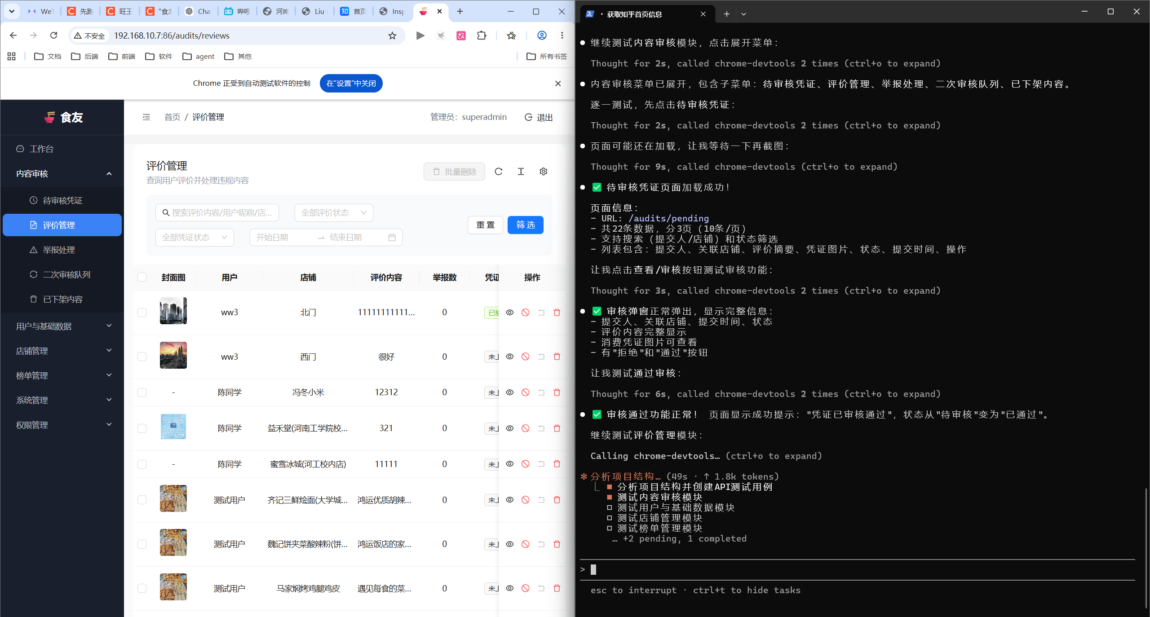Select all rows with header checkbox

[x=142, y=278]
